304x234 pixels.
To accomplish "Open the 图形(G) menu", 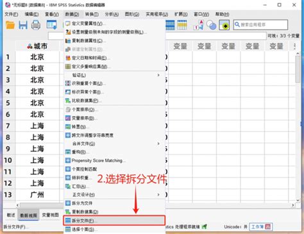I will [132, 14].
